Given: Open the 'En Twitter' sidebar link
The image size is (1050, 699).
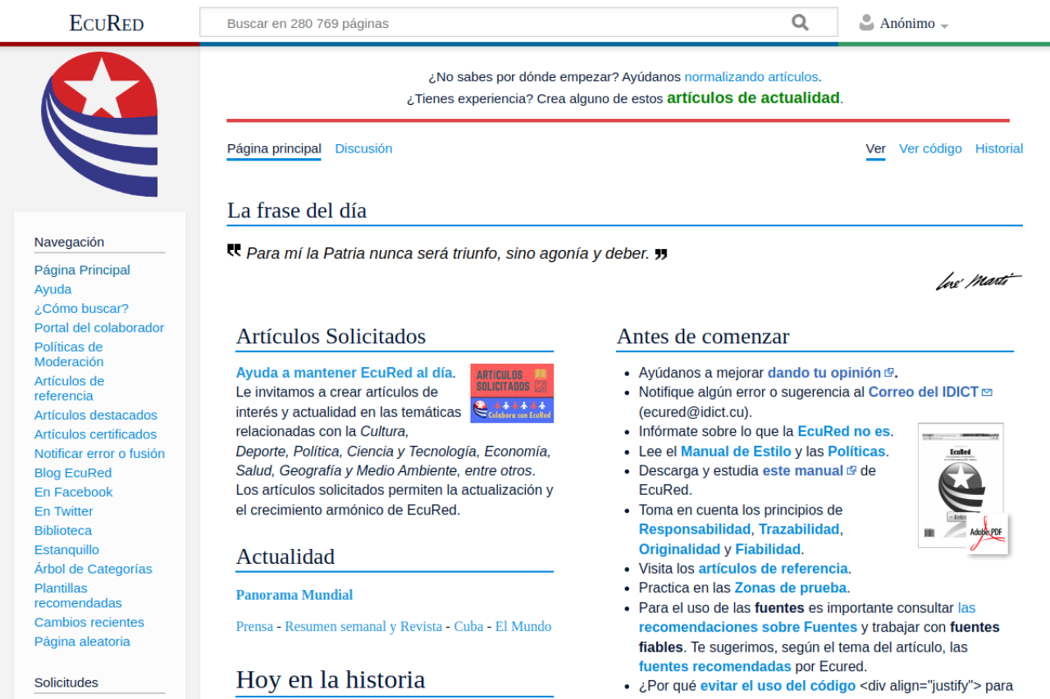Looking at the screenshot, I should (64, 511).
